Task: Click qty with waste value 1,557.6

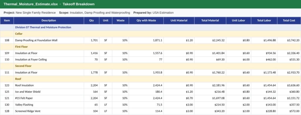Action: [x=146, y=53]
